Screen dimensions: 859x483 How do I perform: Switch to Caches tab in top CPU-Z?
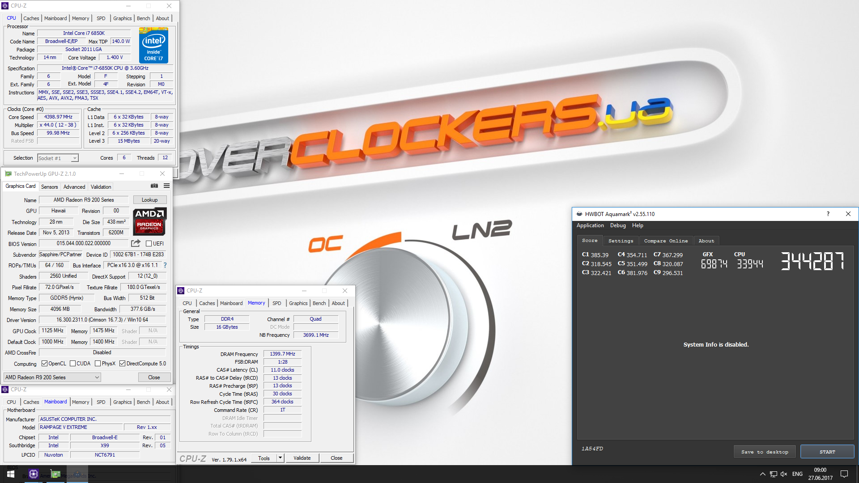tap(31, 18)
